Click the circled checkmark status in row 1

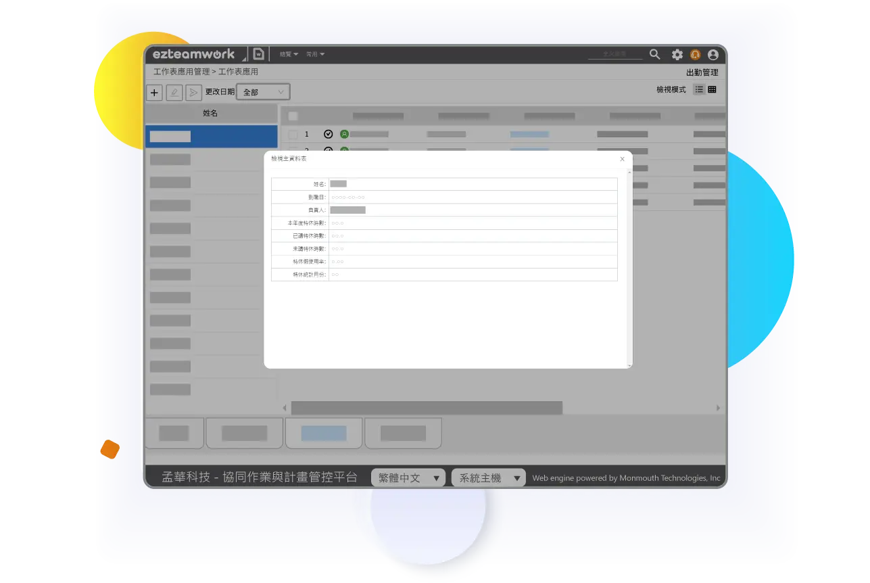click(x=329, y=134)
